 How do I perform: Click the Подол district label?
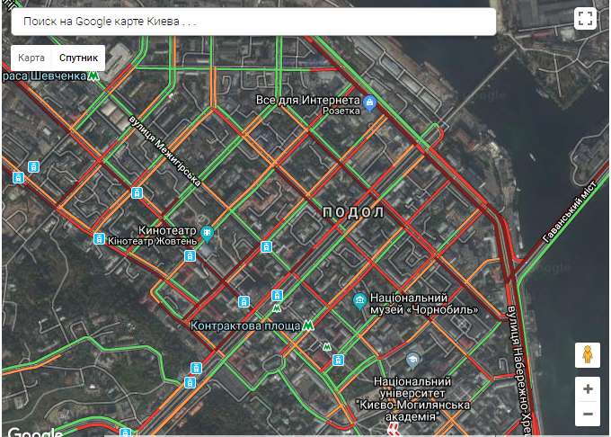353,213
